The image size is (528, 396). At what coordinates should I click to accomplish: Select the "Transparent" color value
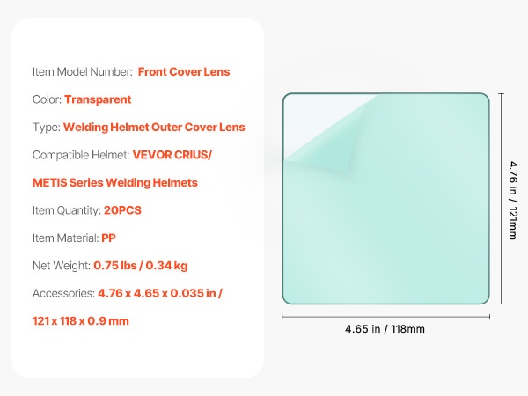pos(97,99)
